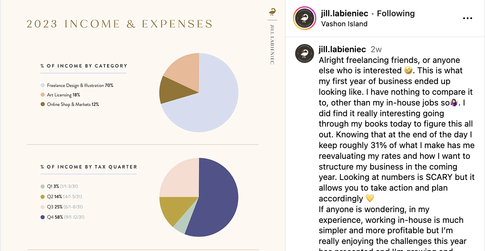The height and width of the screenshot is (251, 485).
Task: Click jill.labieniec's circular profile avatar in header
Action: (304, 18)
